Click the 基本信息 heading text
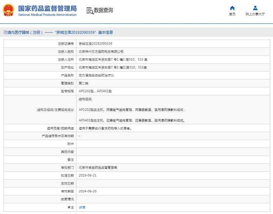The image size is (273, 214). 106,32
